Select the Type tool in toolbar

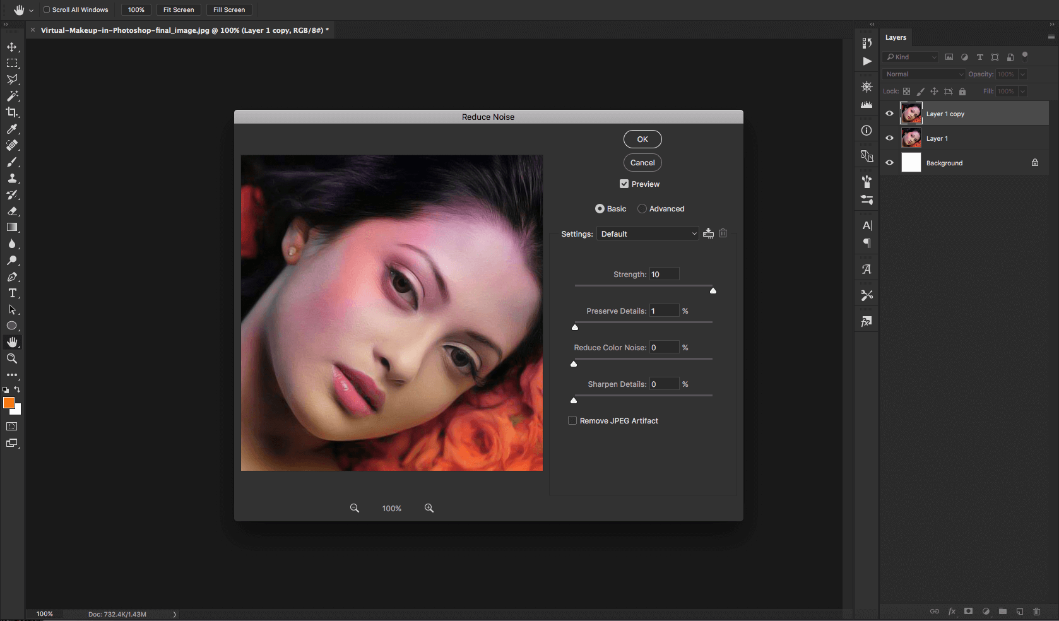[12, 293]
